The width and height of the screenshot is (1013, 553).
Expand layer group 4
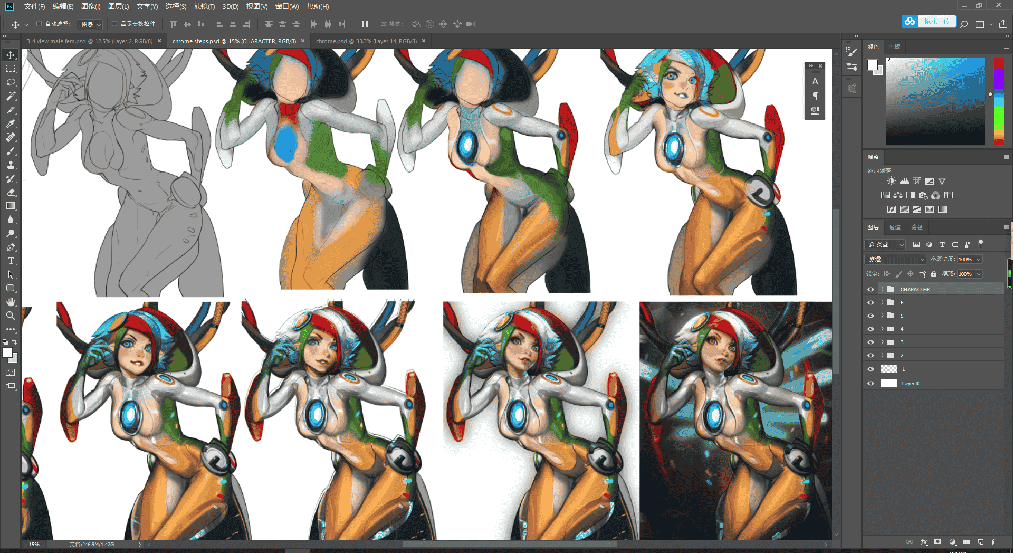[882, 329]
